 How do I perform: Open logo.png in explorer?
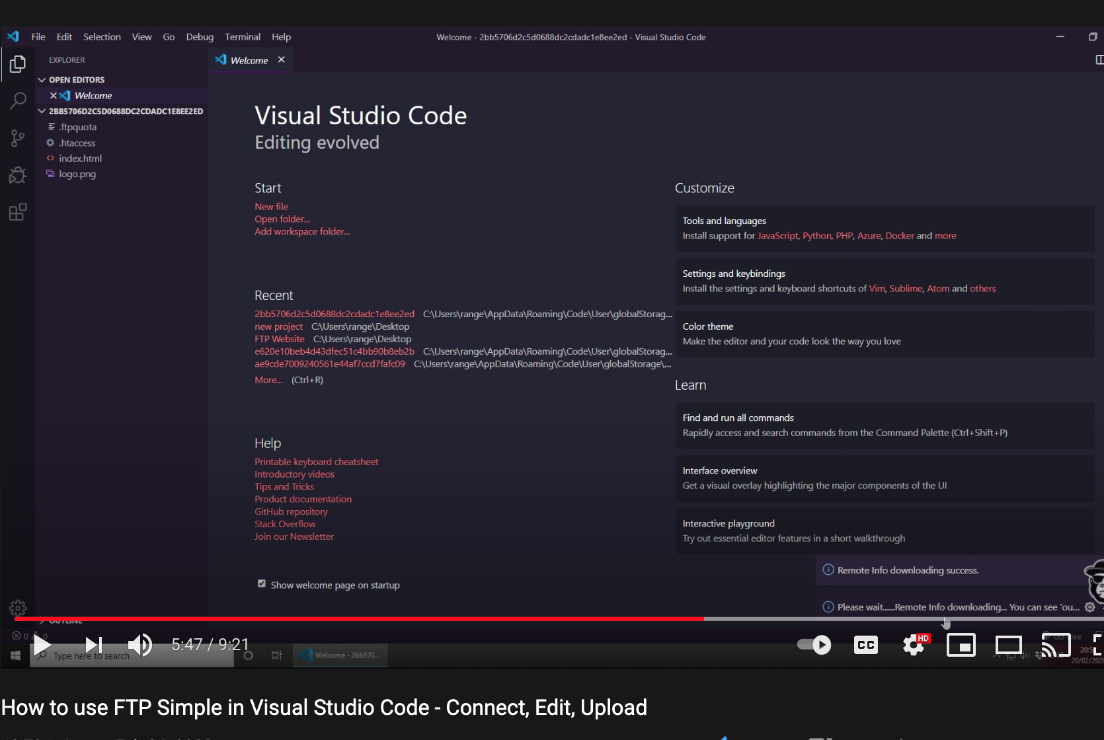click(x=77, y=174)
